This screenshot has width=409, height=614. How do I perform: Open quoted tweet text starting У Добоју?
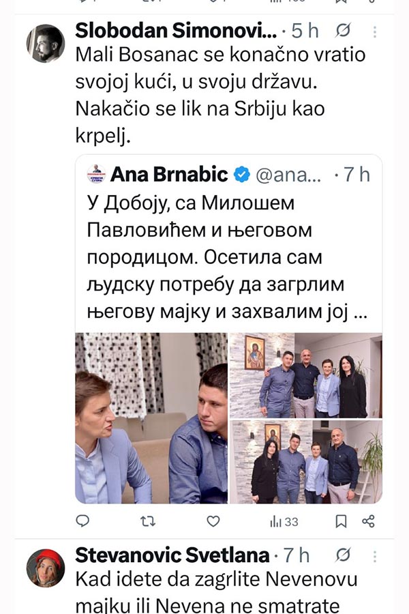[227, 257]
